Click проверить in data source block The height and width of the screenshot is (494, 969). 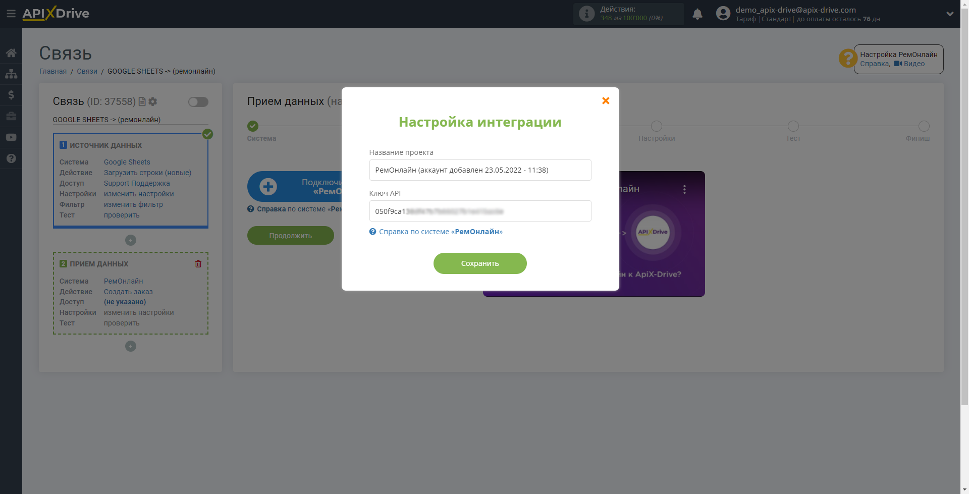click(x=122, y=215)
